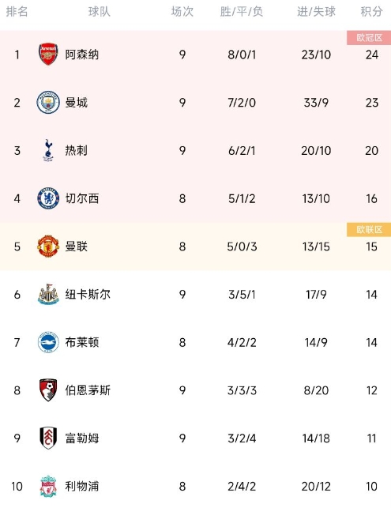The width and height of the screenshot is (391, 508).
Task: Click the 排名 column header
Action: click(x=17, y=12)
